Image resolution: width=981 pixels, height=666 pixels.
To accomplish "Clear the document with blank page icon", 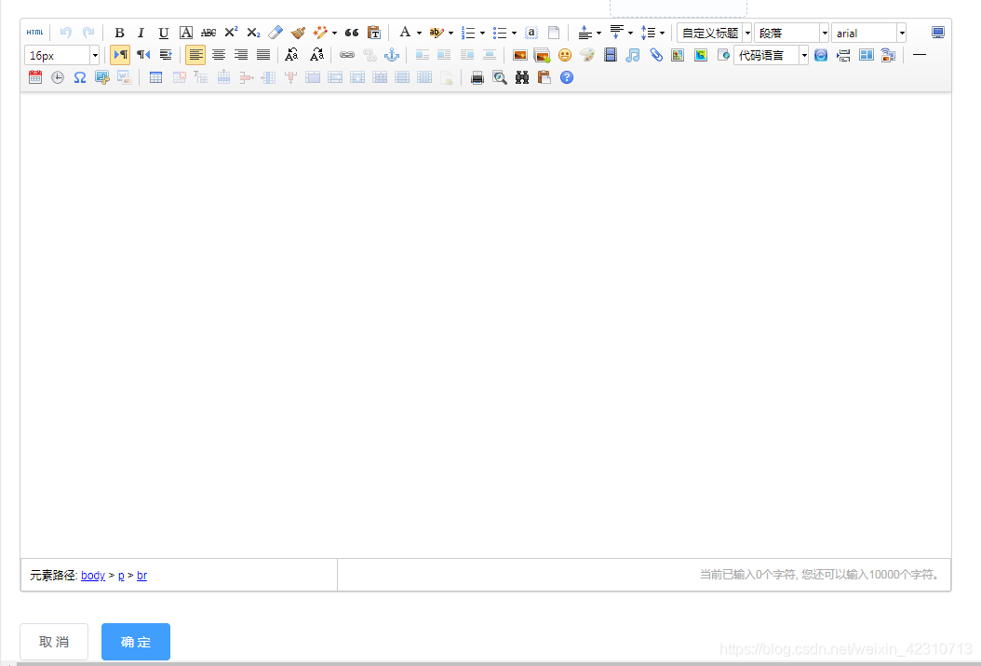I will pos(554,33).
